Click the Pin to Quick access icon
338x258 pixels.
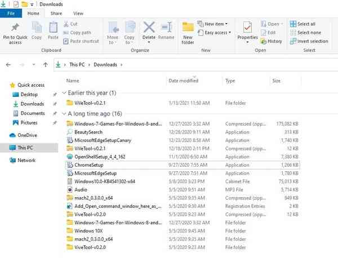[x=15, y=28]
